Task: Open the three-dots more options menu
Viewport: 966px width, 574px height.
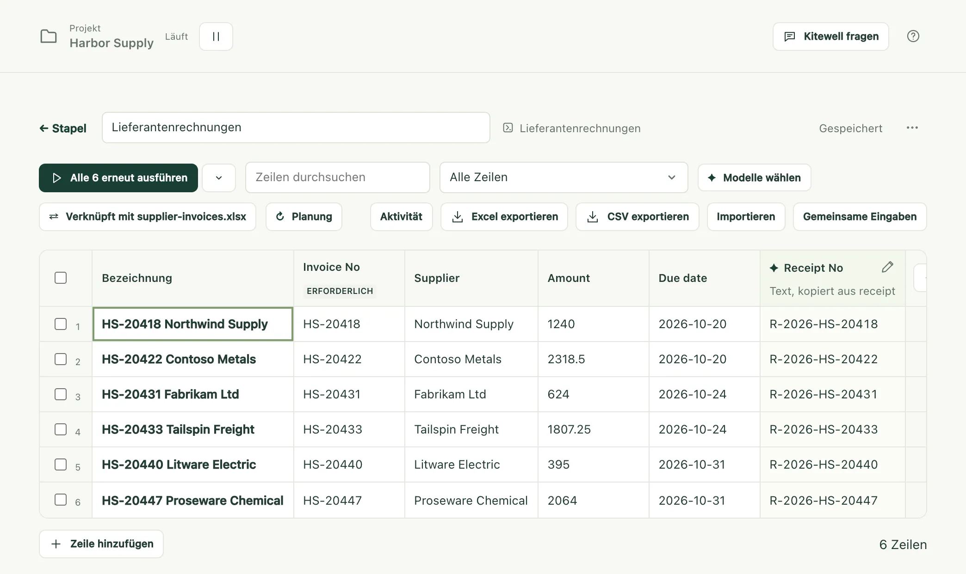Action: coord(912,128)
